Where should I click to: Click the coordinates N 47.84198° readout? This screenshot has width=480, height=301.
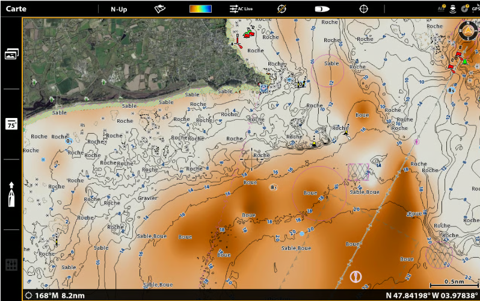(432, 296)
